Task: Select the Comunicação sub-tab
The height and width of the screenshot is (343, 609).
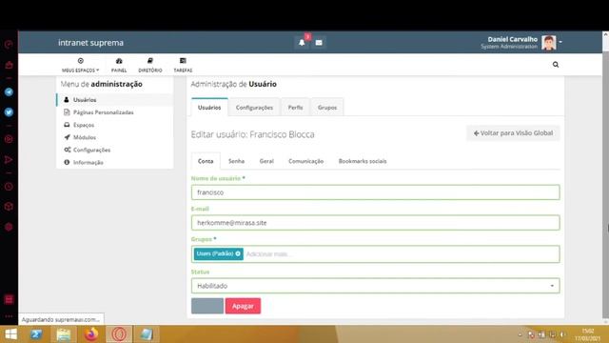Action: [x=305, y=161]
